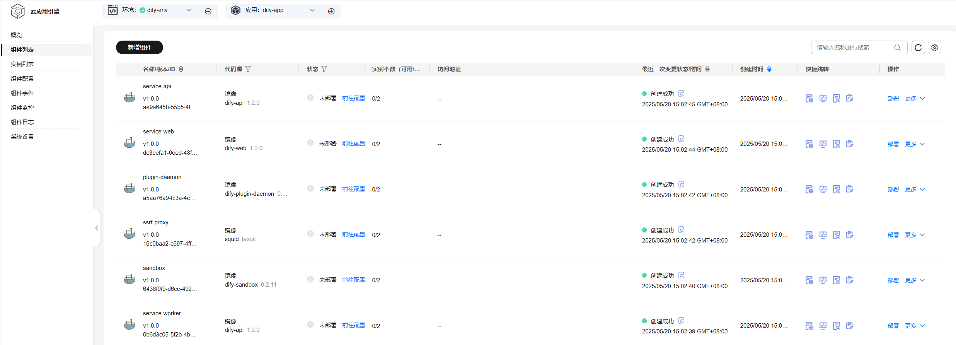The height and width of the screenshot is (345, 956).
Task: Open the 应用 dify-app dropdown
Action: click(274, 11)
